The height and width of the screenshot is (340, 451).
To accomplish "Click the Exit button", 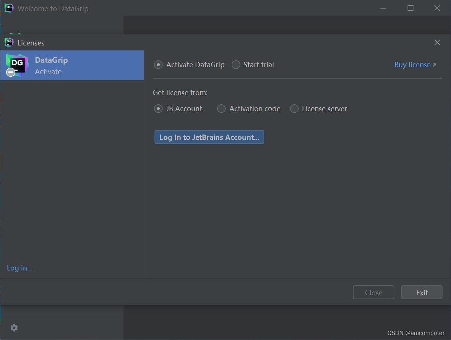I will coord(422,293).
